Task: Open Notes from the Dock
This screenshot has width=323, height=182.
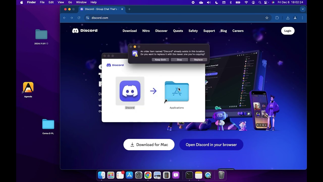Action: [199, 175]
